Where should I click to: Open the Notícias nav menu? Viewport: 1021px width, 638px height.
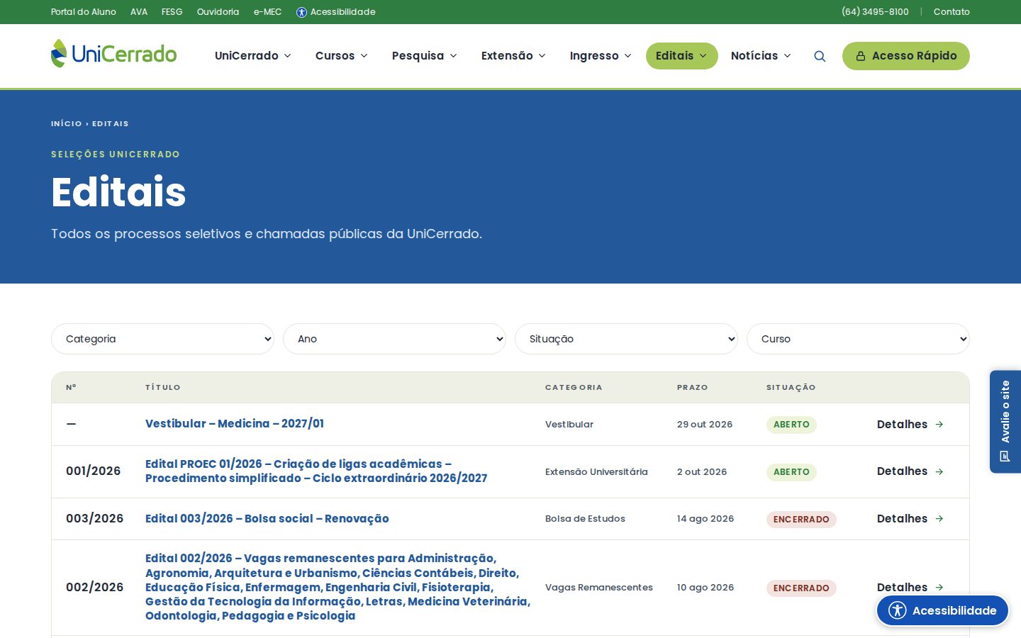coord(761,56)
